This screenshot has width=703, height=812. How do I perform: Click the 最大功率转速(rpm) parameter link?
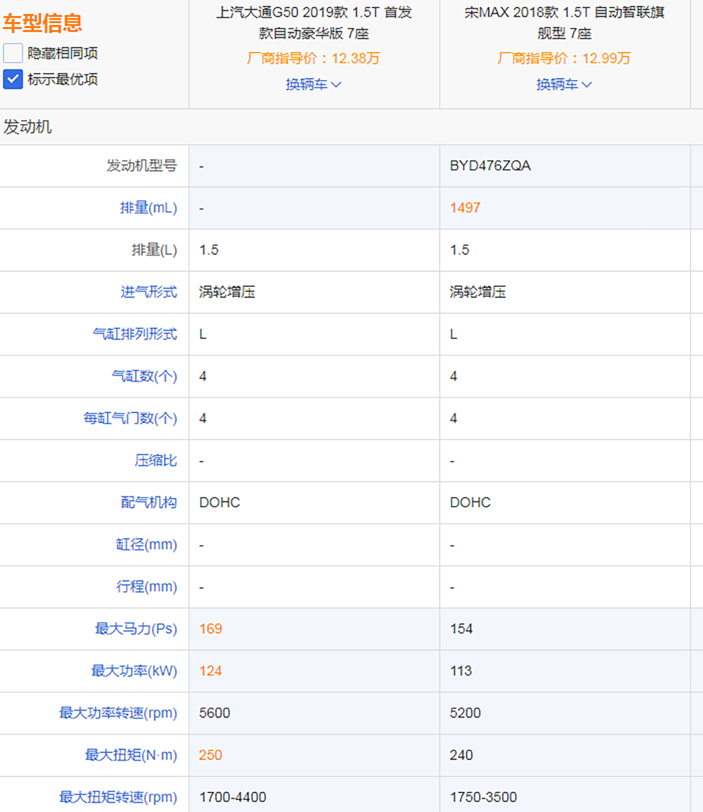pos(118,713)
